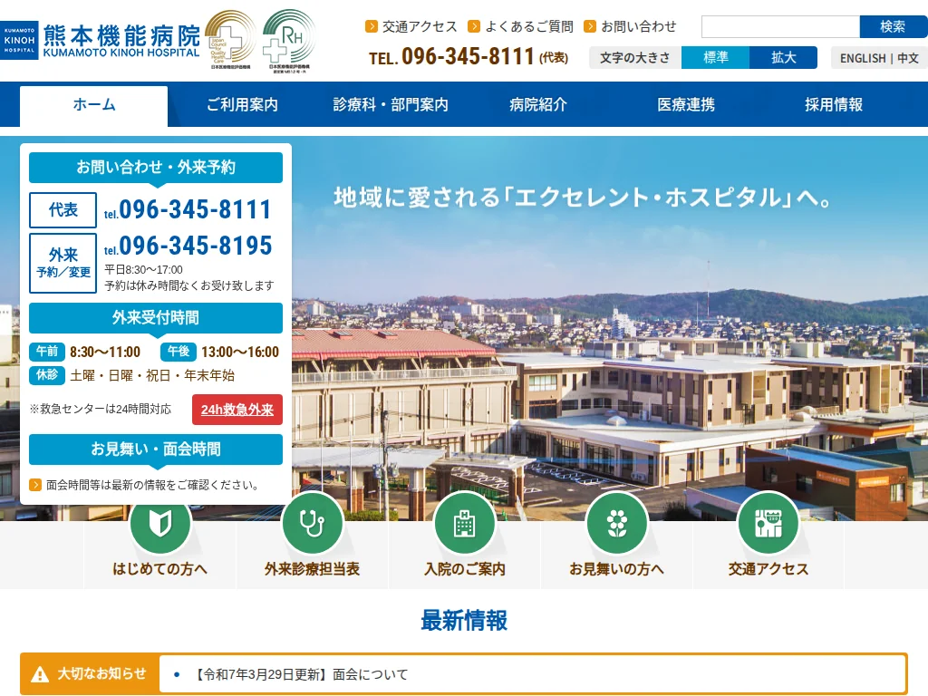Focus the site search input field
The width and height of the screenshot is (928, 696).
(780, 26)
